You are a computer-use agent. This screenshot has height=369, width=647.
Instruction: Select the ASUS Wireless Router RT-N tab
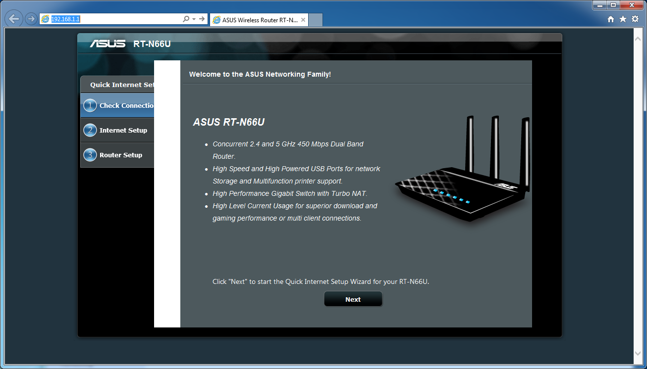click(259, 20)
